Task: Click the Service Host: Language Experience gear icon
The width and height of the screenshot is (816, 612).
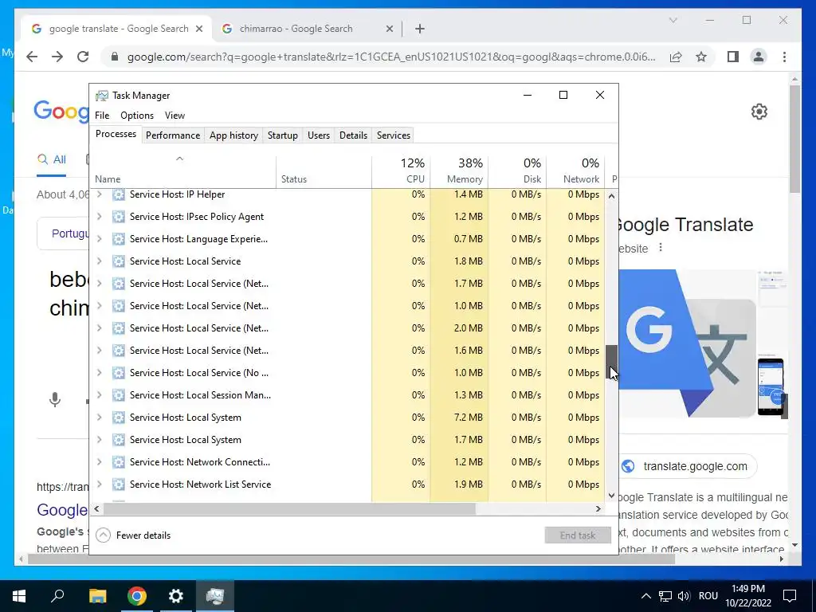Action: [x=119, y=239]
